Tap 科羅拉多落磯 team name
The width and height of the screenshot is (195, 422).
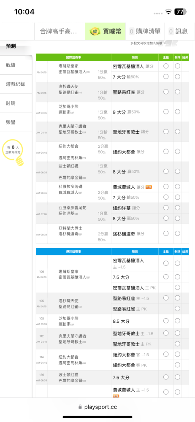pyautogui.click(x=70, y=187)
